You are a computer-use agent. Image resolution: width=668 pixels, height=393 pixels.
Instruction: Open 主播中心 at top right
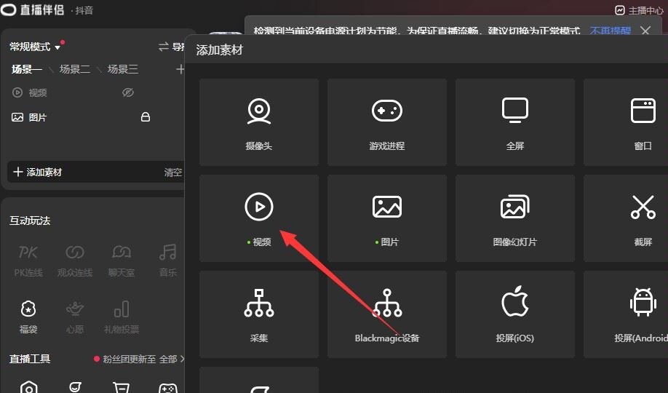pyautogui.click(x=640, y=10)
